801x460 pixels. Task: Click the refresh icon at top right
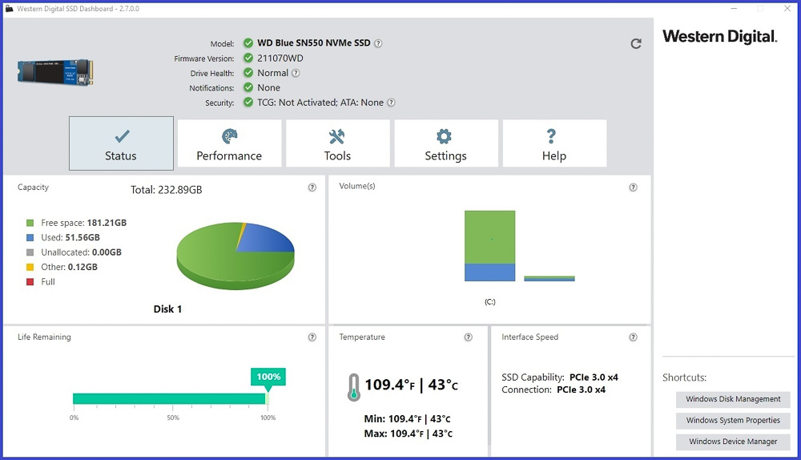(x=635, y=43)
